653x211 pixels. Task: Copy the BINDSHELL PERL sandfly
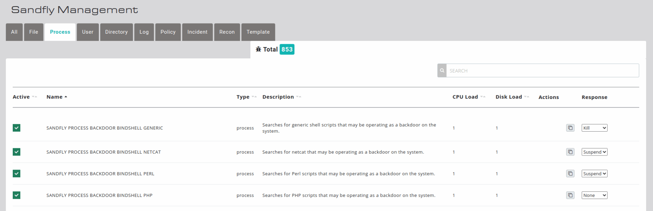(x=570, y=174)
